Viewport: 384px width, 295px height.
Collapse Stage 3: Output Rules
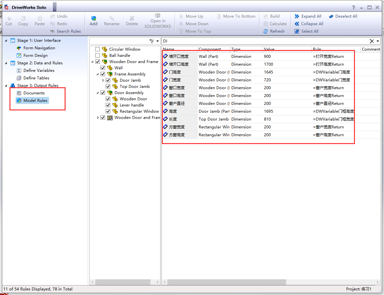click(6, 85)
